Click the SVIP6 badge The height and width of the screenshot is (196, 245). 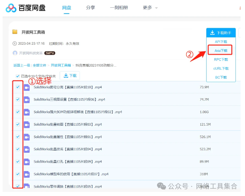(x=50, y=53)
